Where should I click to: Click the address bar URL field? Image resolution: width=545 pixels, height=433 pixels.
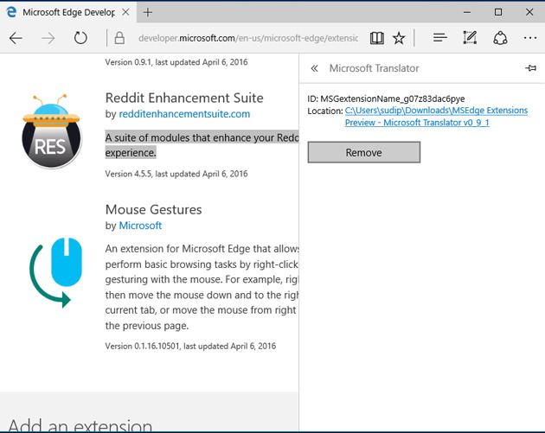[x=247, y=38]
